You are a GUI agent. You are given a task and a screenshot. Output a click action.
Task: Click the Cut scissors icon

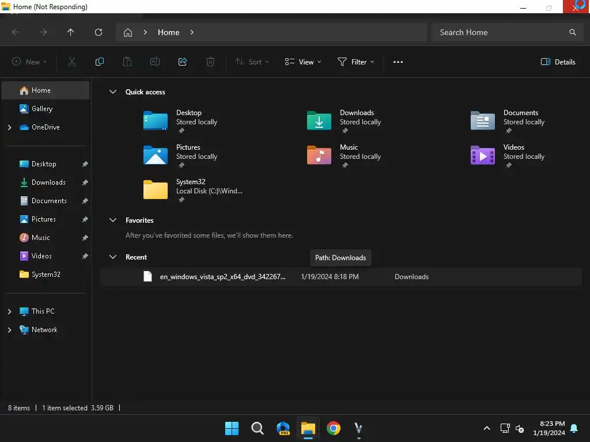pos(71,62)
